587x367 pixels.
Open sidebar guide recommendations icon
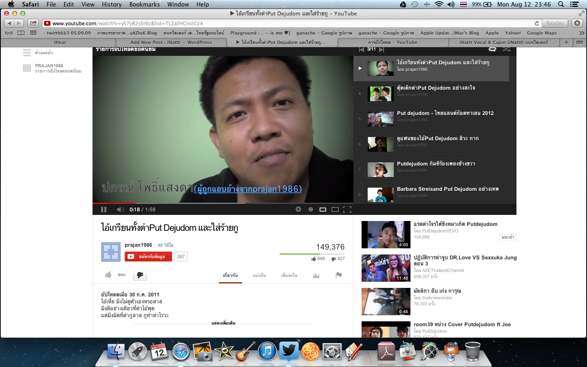click(27, 52)
